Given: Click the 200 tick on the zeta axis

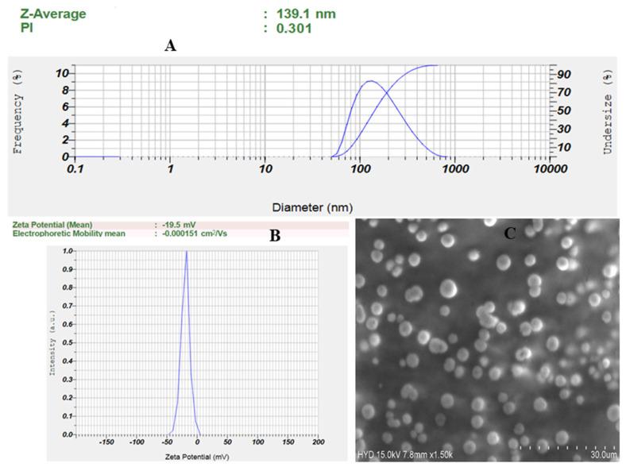Looking at the screenshot, I should click(319, 442).
